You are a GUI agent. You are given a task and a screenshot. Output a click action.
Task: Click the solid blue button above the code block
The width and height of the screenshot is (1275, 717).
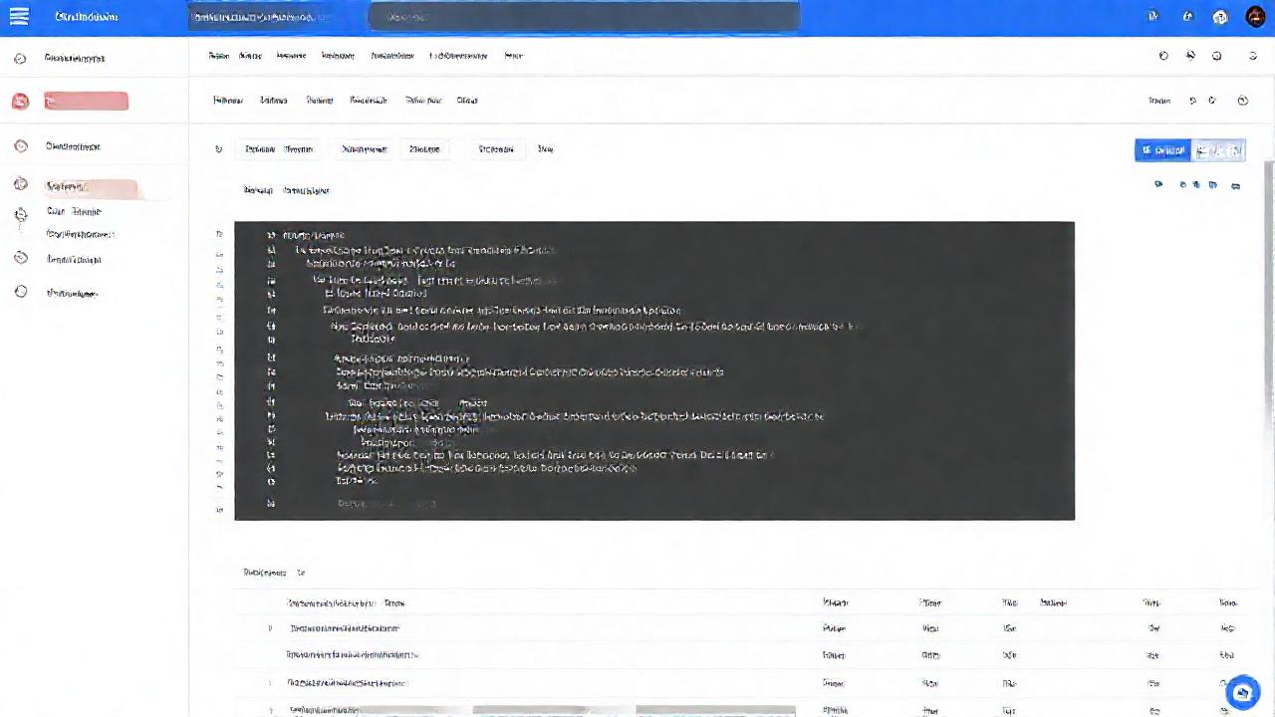click(1162, 150)
